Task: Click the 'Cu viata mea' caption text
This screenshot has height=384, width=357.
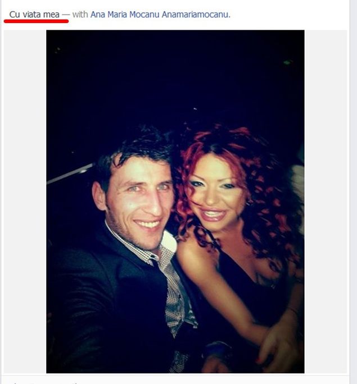Action: (34, 15)
